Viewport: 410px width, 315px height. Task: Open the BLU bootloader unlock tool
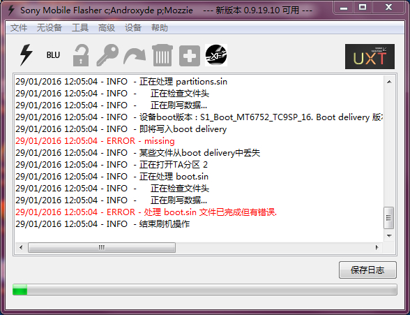[53, 55]
